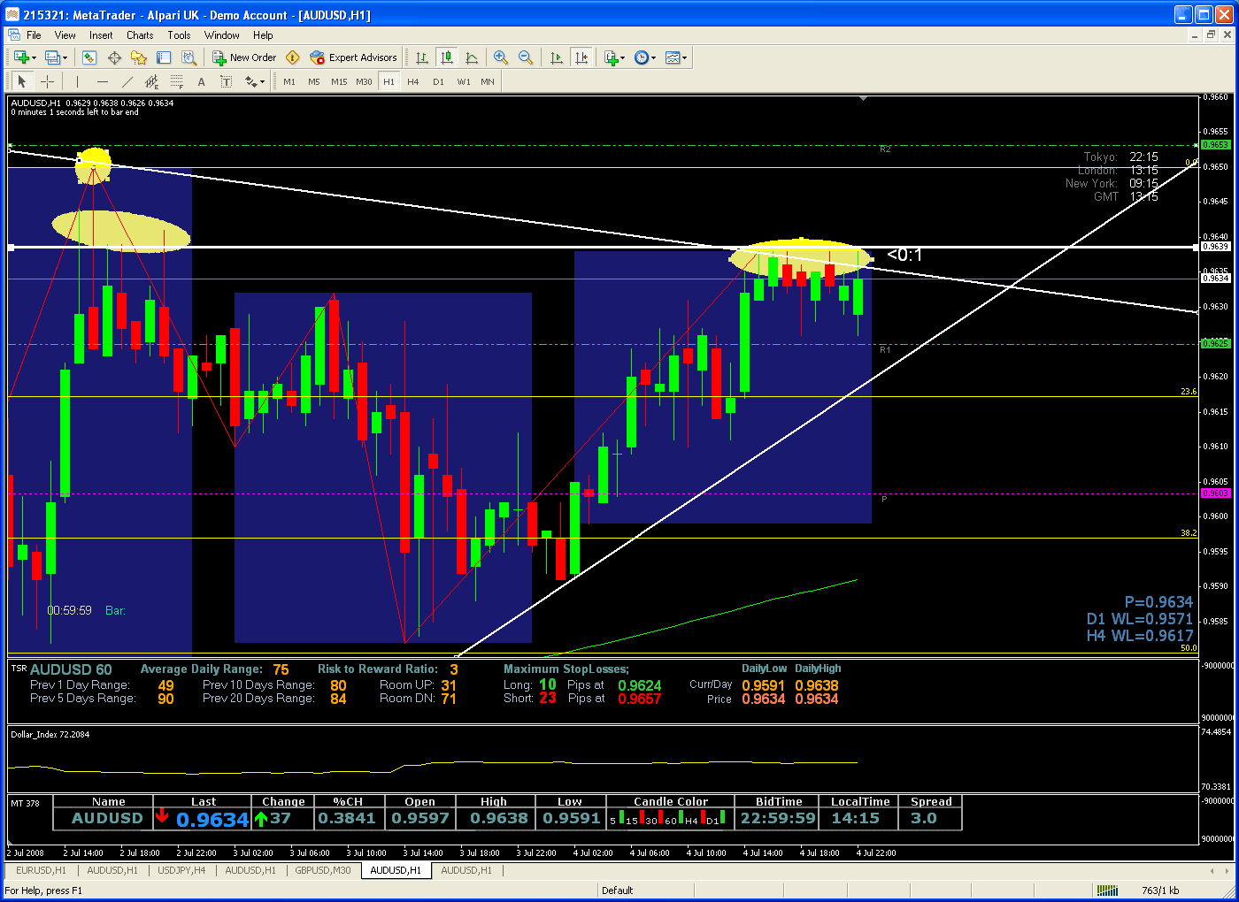Image resolution: width=1239 pixels, height=902 pixels.
Task: Select the cursor arrow tool
Action: pos(22,81)
